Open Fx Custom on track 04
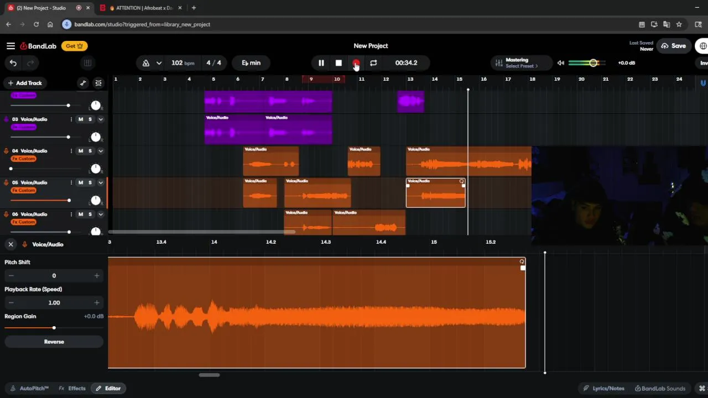The height and width of the screenshot is (398, 708). click(x=23, y=159)
